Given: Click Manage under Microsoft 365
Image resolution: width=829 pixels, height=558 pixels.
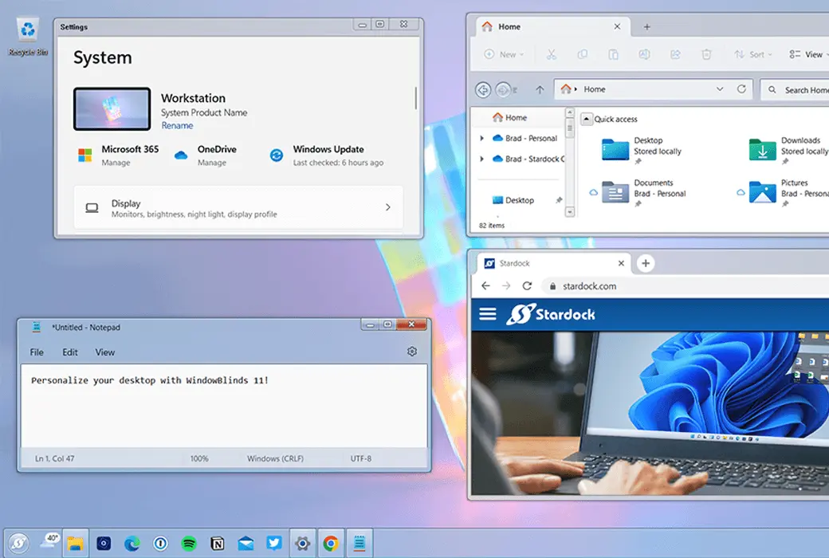Looking at the screenshot, I should click(x=116, y=163).
